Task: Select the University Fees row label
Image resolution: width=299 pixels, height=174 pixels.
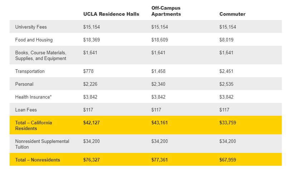Action: click(31, 27)
